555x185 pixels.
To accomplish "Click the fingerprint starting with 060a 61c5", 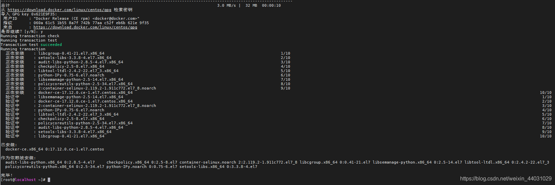I will [x=91, y=23].
